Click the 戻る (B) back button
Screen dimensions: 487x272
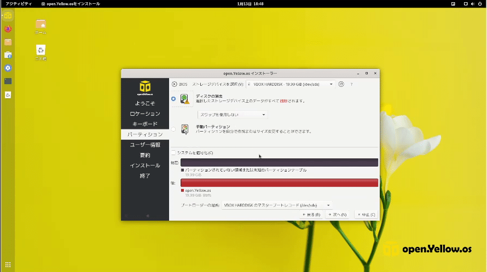[311, 214]
